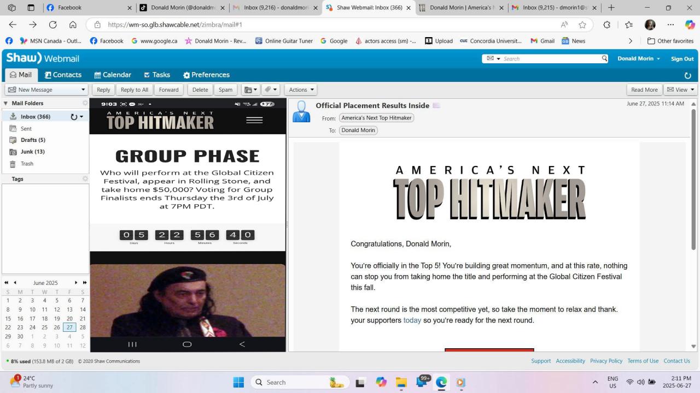Open Mail Folders gear options
Screen dimensions: 700x393
click(x=85, y=103)
